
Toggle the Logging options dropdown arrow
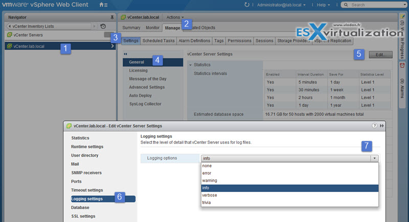pos(374,158)
